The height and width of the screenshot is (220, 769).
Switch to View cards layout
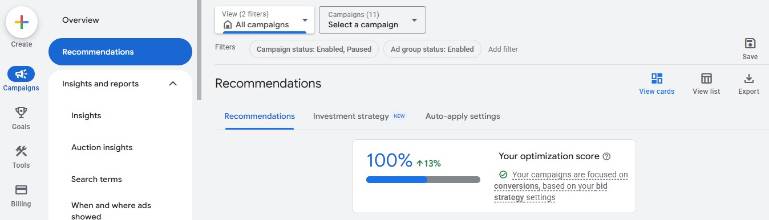(x=657, y=84)
